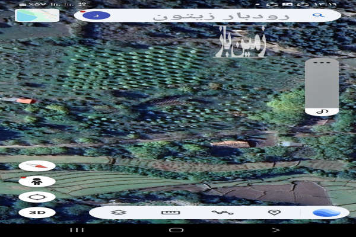Toggle the 3D view button
Image resolution: width=356 pixels, height=237 pixels.
click(37, 212)
